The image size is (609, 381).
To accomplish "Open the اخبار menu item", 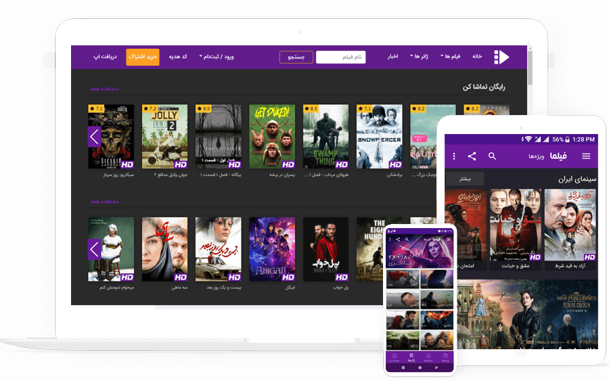I will (x=392, y=57).
